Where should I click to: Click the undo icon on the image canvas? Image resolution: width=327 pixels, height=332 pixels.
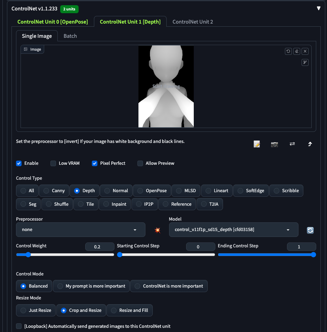pos(288,51)
